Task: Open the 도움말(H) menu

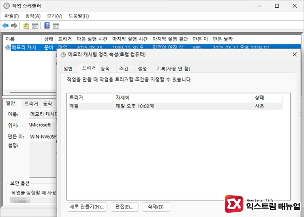Action: [x=79, y=16]
